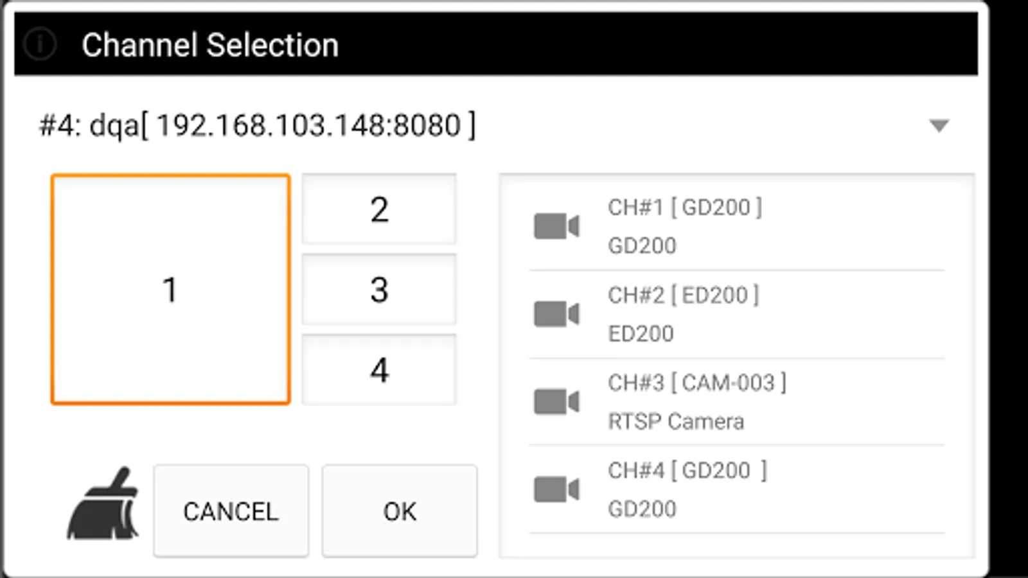Select layout cell 3

379,290
